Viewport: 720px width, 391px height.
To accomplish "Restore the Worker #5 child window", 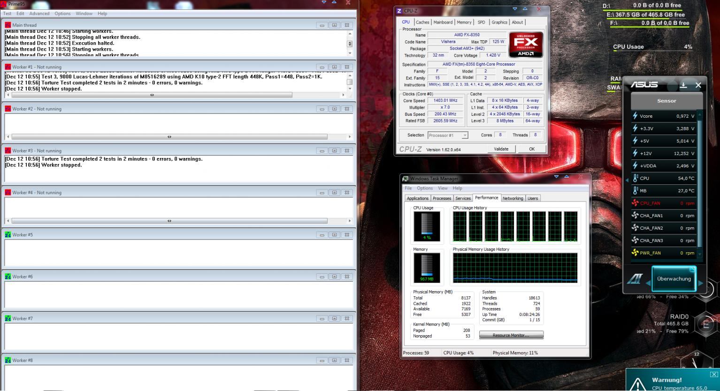I will (334, 234).
